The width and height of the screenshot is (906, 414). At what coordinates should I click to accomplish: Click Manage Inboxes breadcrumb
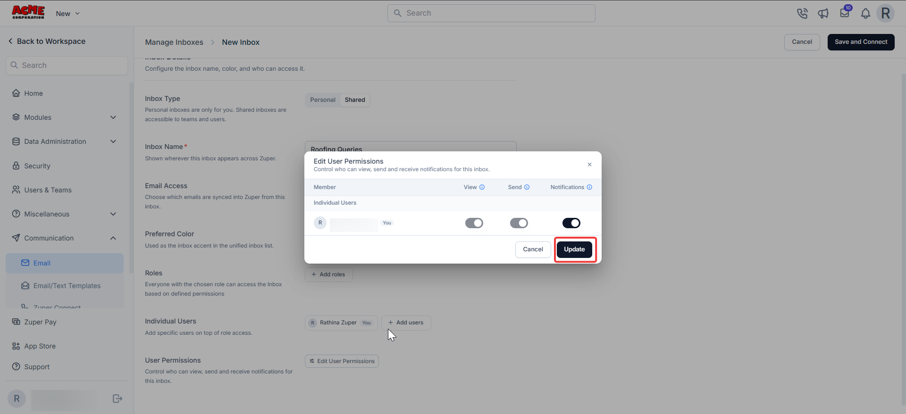(x=174, y=42)
